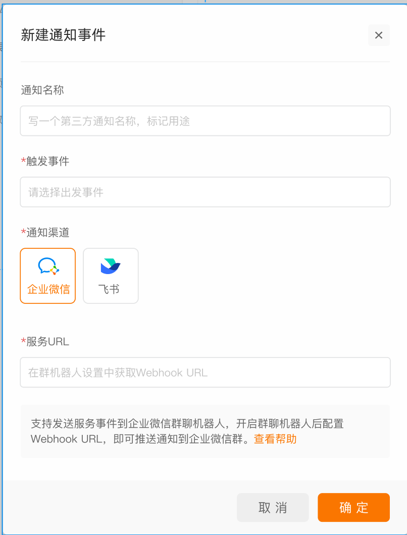The width and height of the screenshot is (407, 535).
Task: Close the 新建通知事件 dialog with the X icon
Action: [379, 35]
